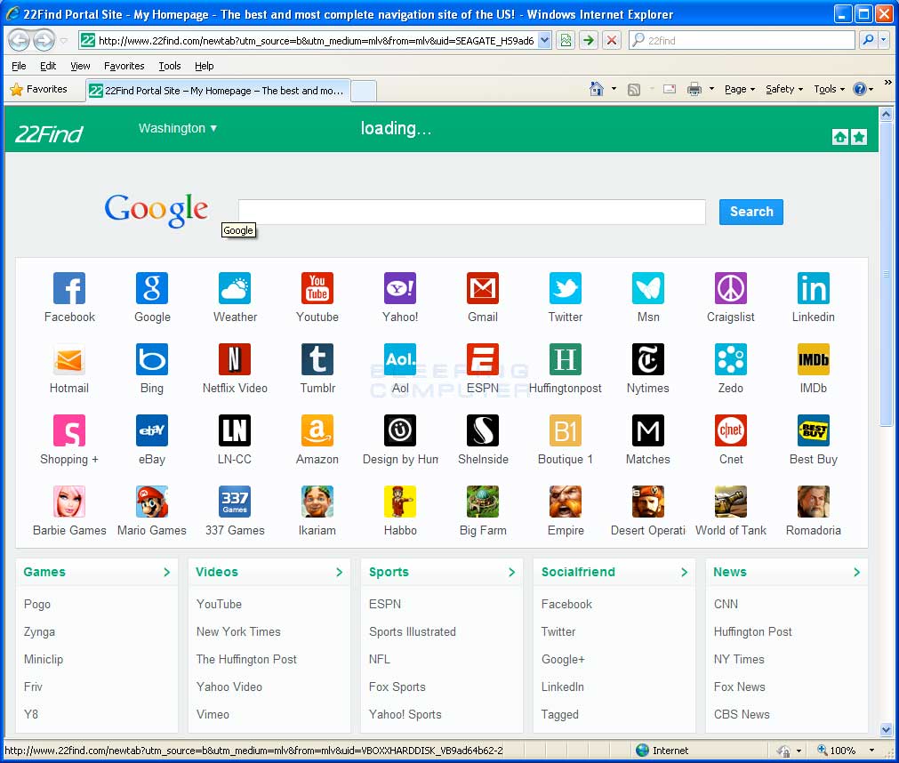Open the Craigslist peace icon
899x763 pixels.
coord(730,288)
